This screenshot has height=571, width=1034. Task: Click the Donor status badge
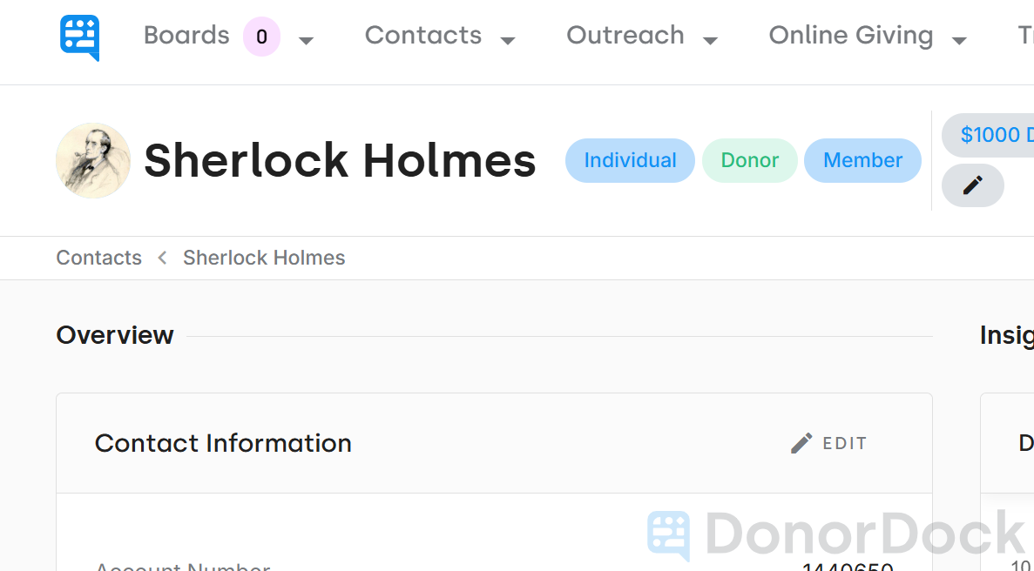click(749, 160)
